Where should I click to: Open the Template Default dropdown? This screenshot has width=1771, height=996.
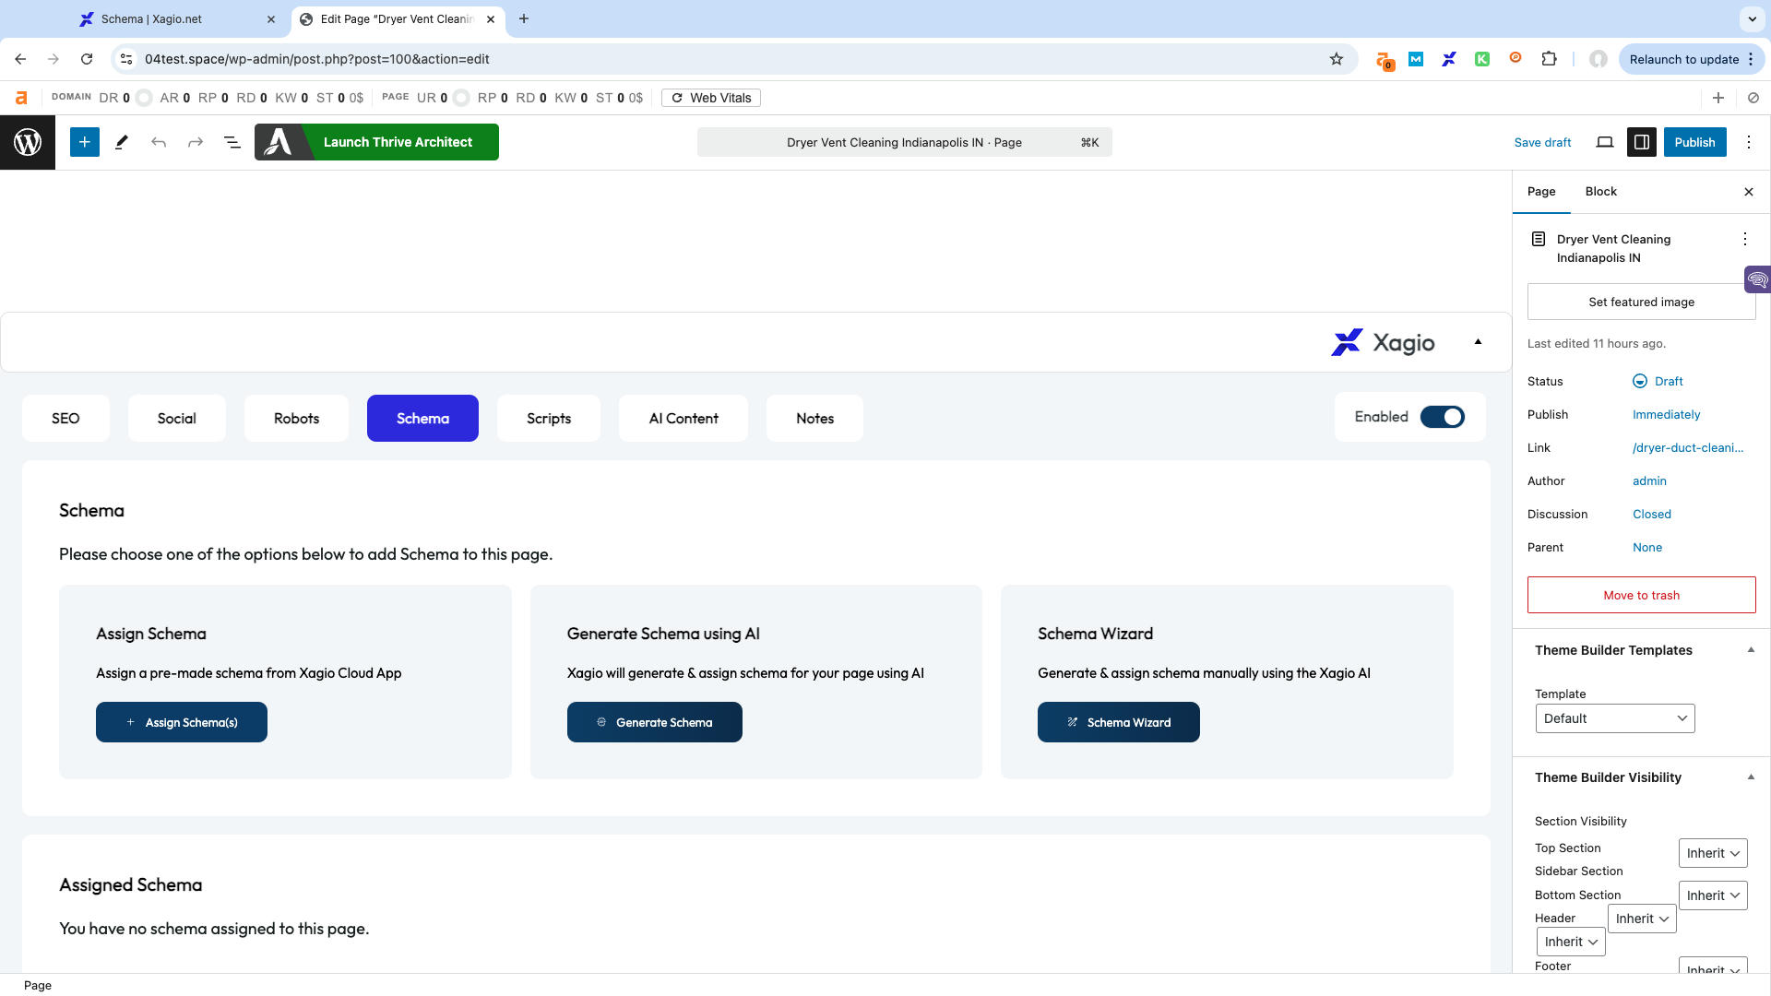click(x=1615, y=718)
